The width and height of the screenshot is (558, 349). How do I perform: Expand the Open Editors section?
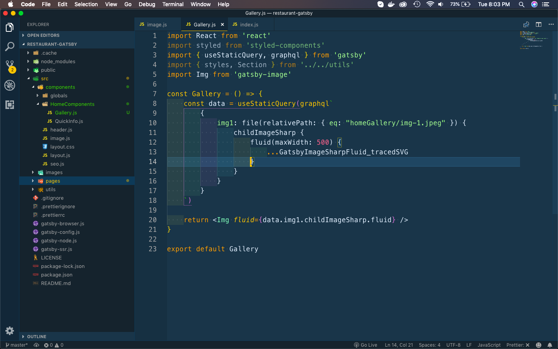click(77, 35)
